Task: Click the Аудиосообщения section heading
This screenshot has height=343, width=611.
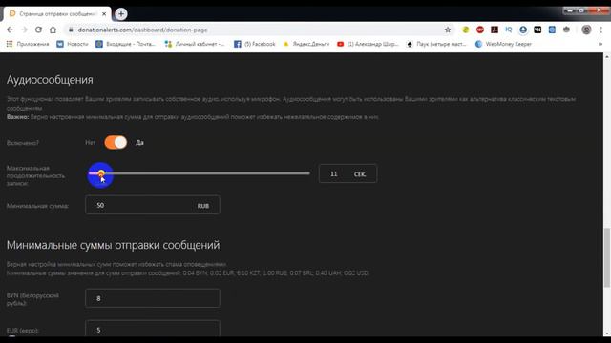Action: (x=50, y=80)
